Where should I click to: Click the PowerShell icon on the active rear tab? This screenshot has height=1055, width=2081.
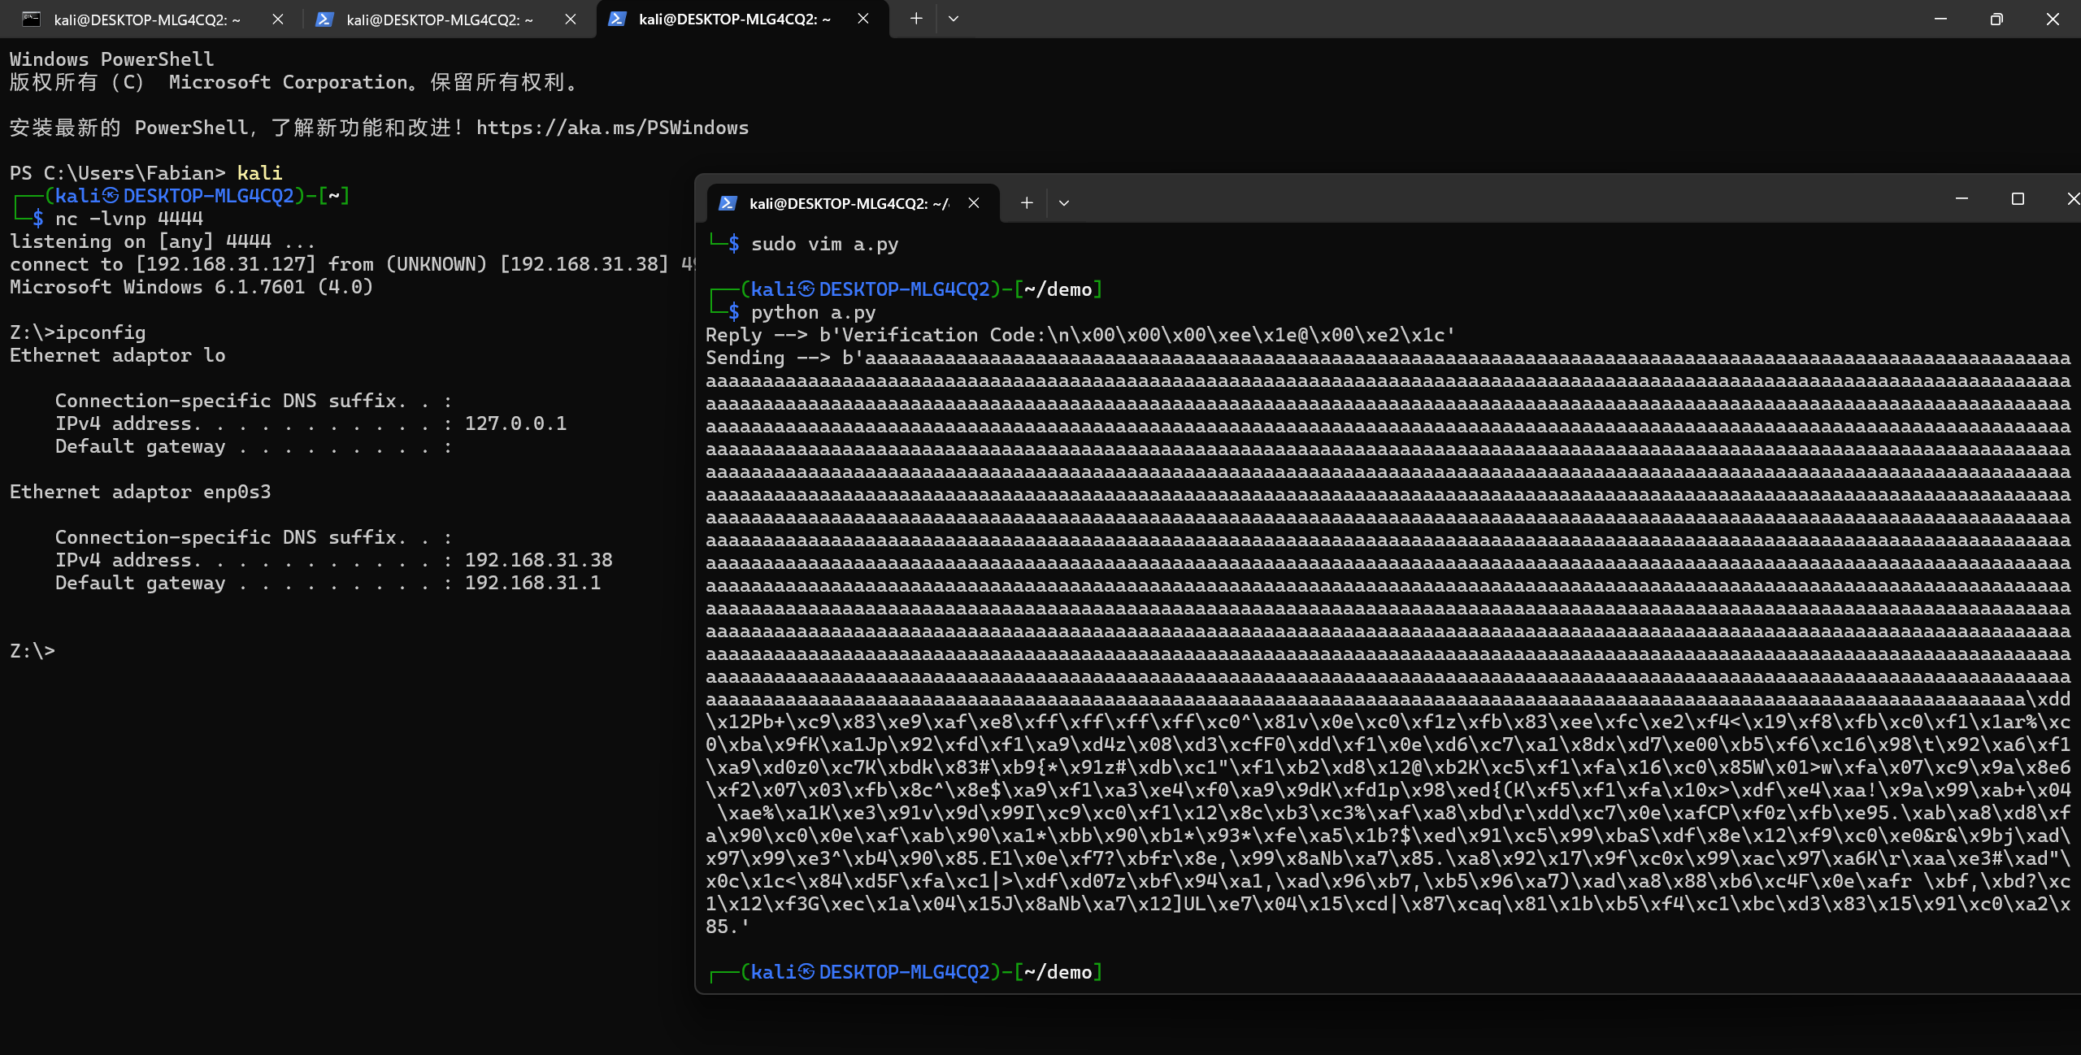pyautogui.click(x=617, y=19)
